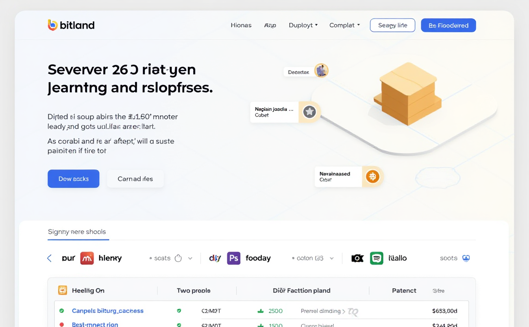Click the avatar next to Decartox label
This screenshot has height=327, width=529.
[321, 71]
